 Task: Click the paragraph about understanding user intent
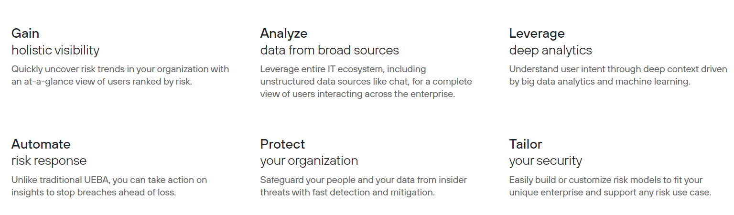618,75
